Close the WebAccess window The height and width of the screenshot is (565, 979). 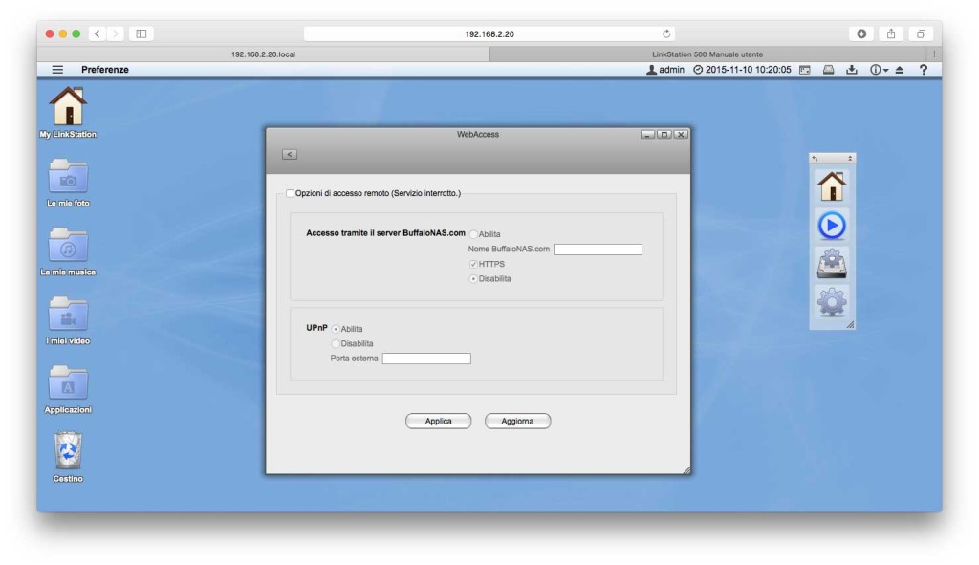click(681, 134)
